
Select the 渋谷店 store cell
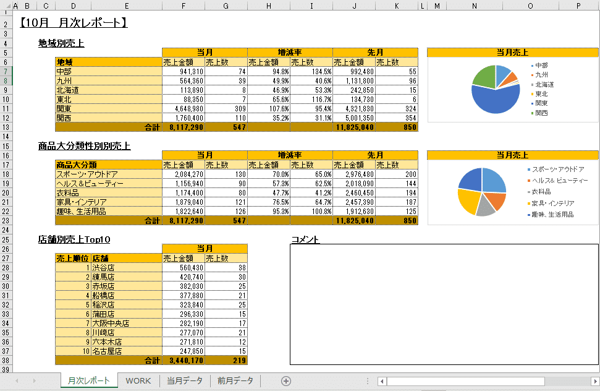point(127,268)
